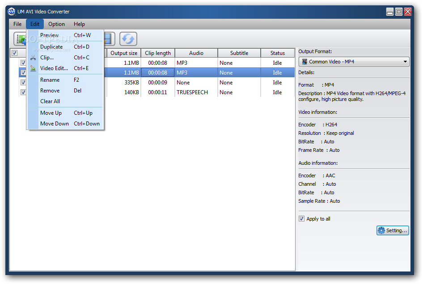423x284 pixels.
Task: Select the 00:00:09 clip length cell
Action: 158,83
